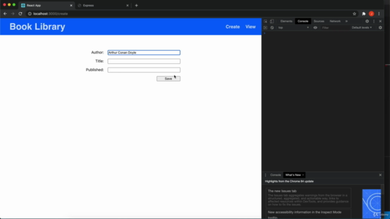This screenshot has width=390, height=219.
Task: Close the React App tab
Action: (x=71, y=5)
